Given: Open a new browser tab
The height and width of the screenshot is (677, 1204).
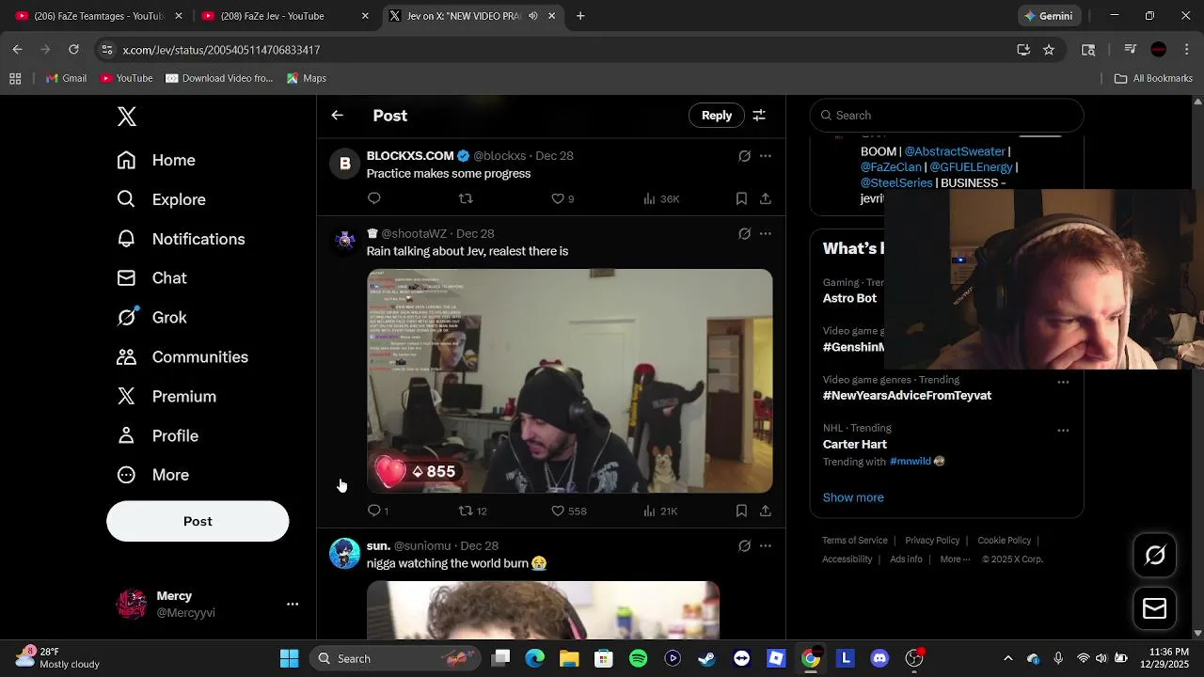Looking at the screenshot, I should [x=580, y=16].
